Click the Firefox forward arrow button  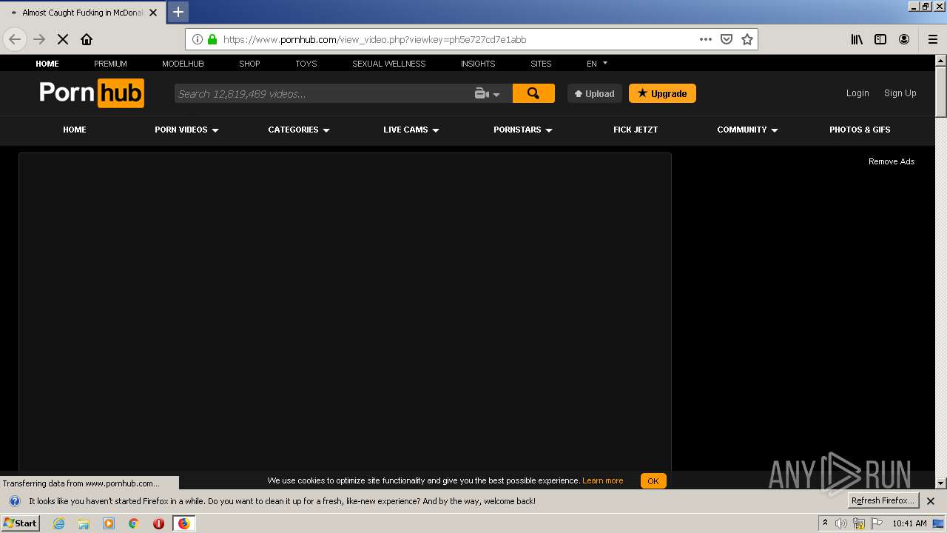[39, 39]
